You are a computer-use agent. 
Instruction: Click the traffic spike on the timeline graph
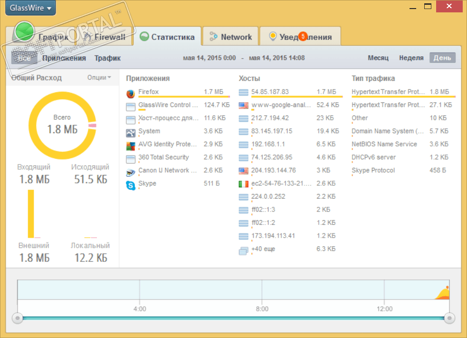(x=443, y=294)
